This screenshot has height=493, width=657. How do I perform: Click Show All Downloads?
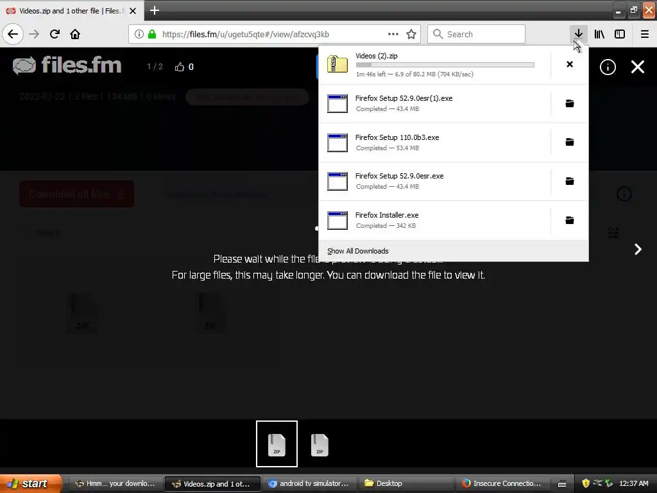tap(358, 251)
